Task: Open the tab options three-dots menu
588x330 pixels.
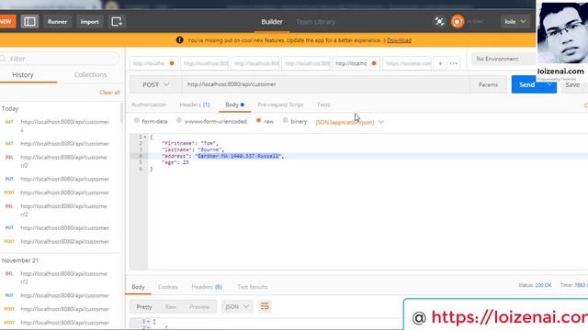Action: (453, 63)
